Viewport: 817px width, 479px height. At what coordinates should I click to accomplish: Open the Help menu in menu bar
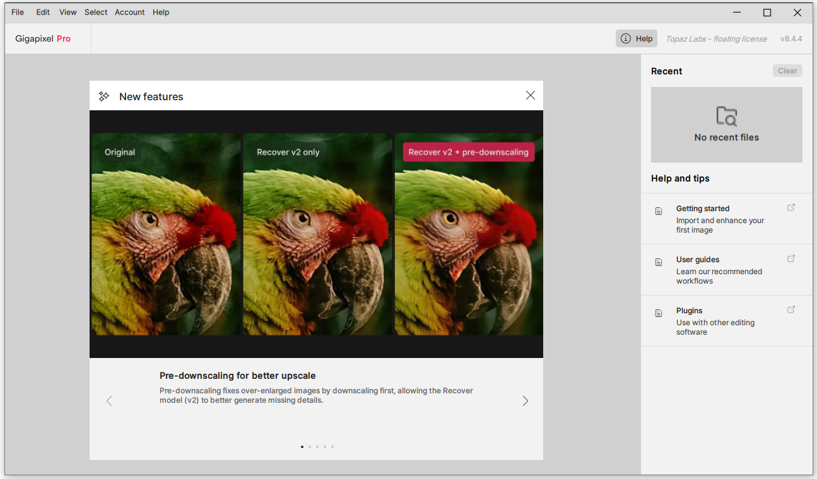coord(161,12)
